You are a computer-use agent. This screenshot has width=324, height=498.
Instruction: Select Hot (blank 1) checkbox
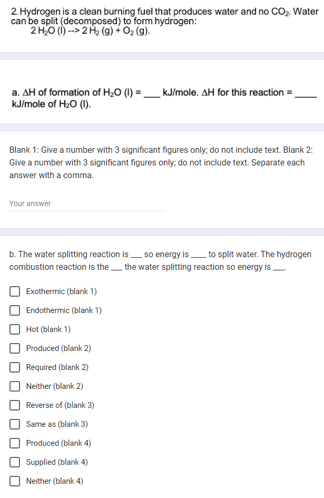[15, 329]
